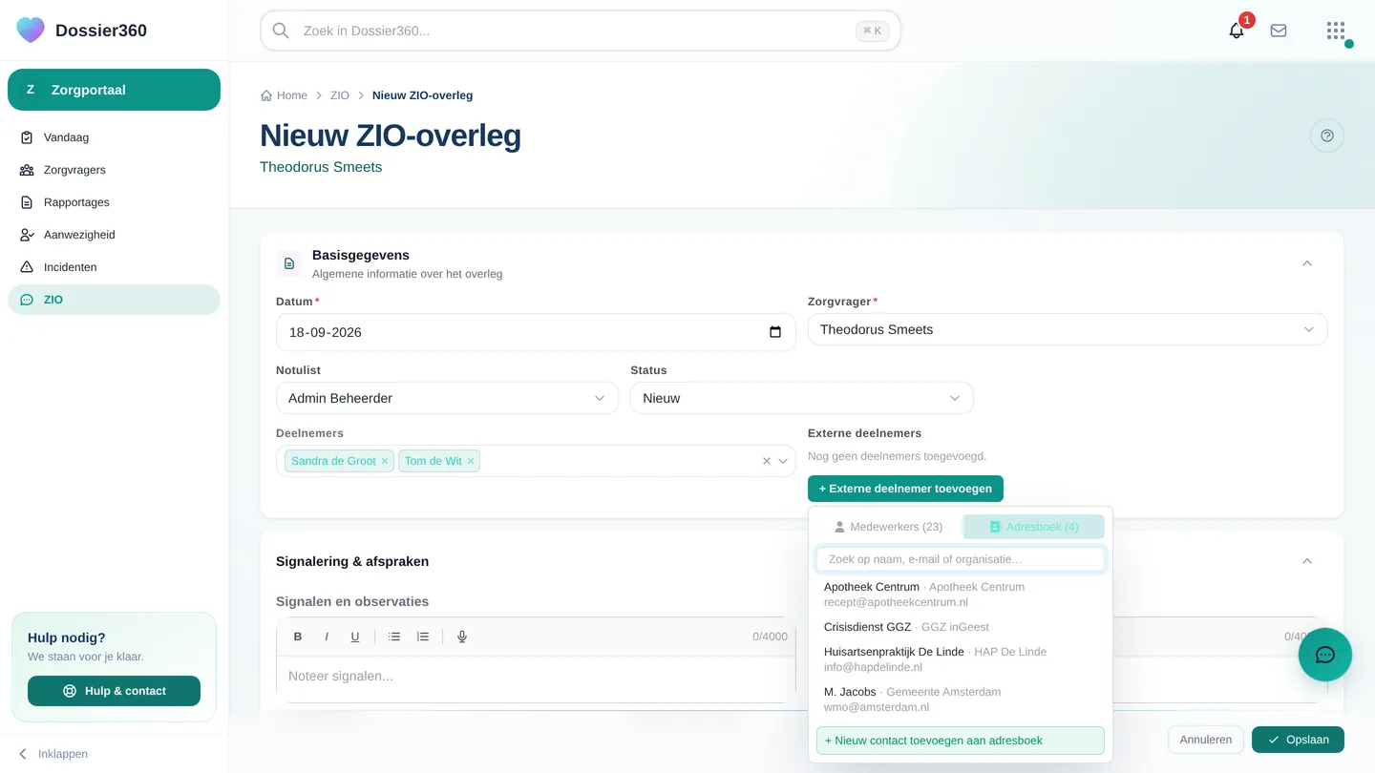Collapse the Basisgegevens section
Image resolution: width=1375 pixels, height=773 pixels.
point(1307,263)
